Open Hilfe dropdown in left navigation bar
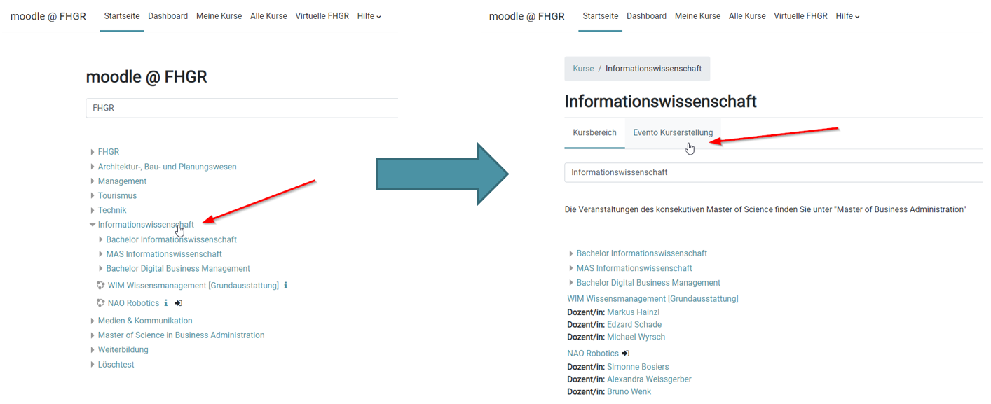Image resolution: width=991 pixels, height=404 pixels. coord(369,16)
